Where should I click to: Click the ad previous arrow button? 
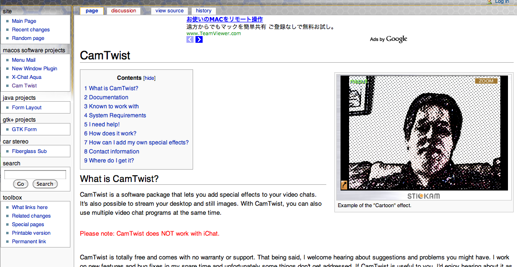[x=190, y=39]
